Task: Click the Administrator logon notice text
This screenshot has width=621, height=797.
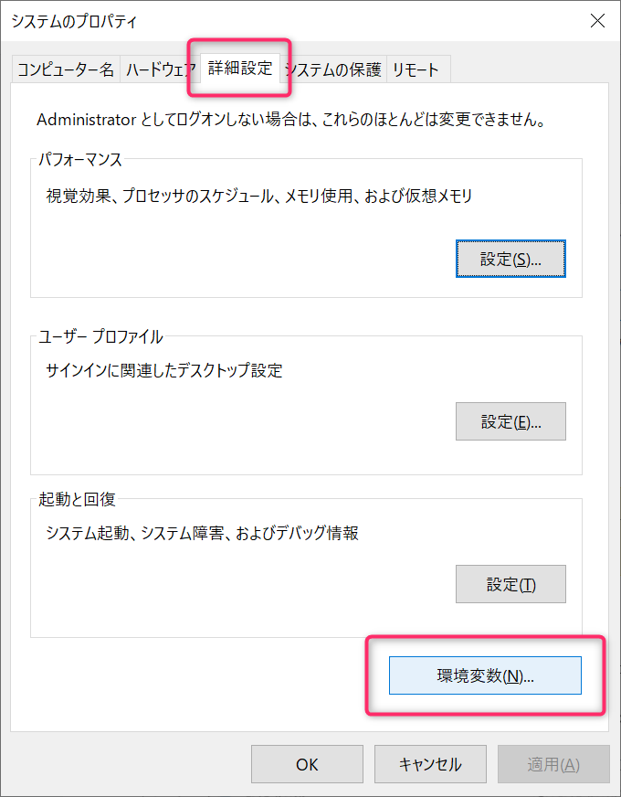Action: pos(290,120)
